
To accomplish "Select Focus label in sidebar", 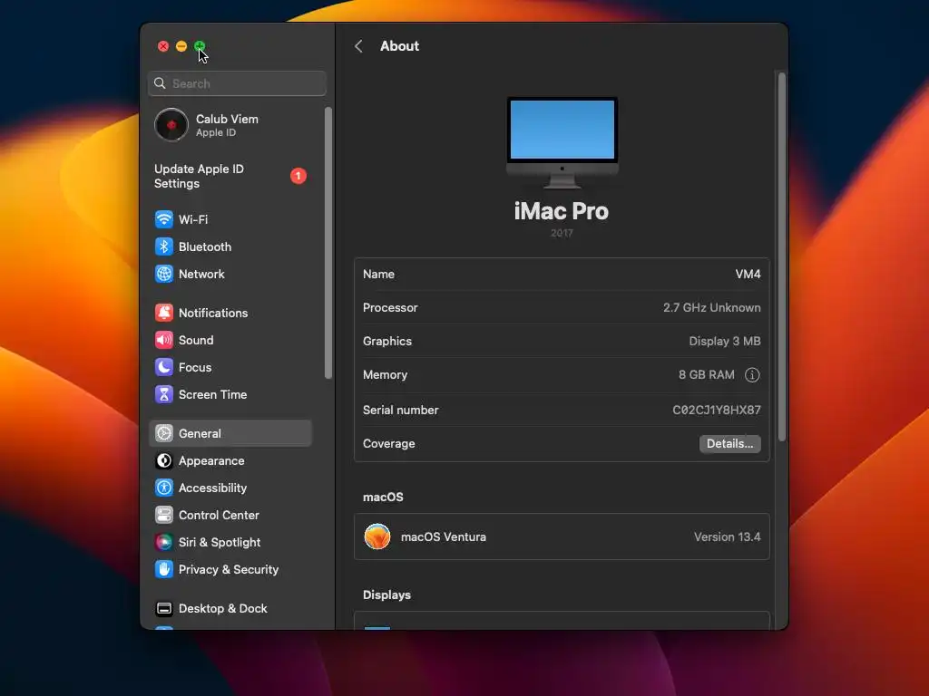I will [195, 367].
